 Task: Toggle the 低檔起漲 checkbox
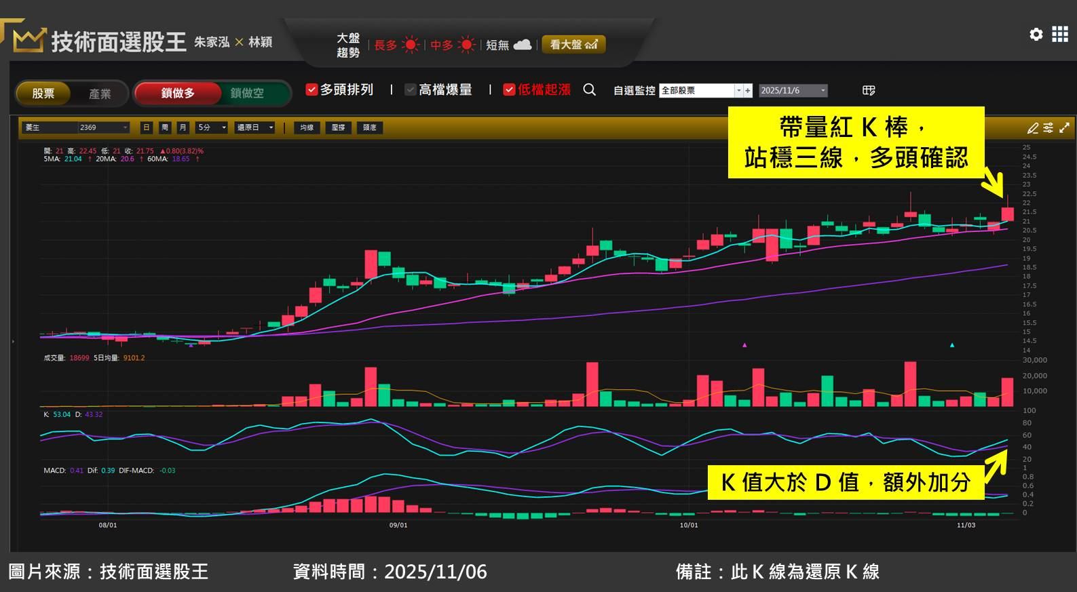pyautogui.click(x=509, y=90)
